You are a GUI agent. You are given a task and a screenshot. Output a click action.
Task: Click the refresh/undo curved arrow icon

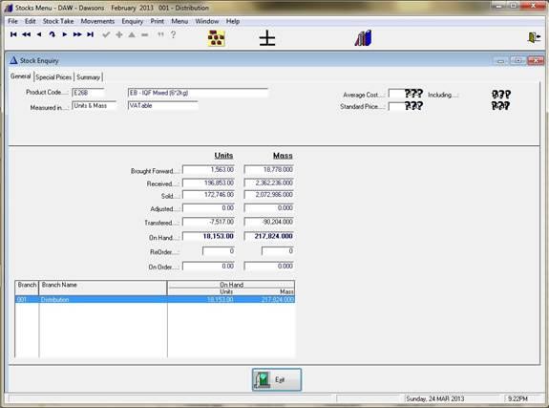(x=53, y=34)
